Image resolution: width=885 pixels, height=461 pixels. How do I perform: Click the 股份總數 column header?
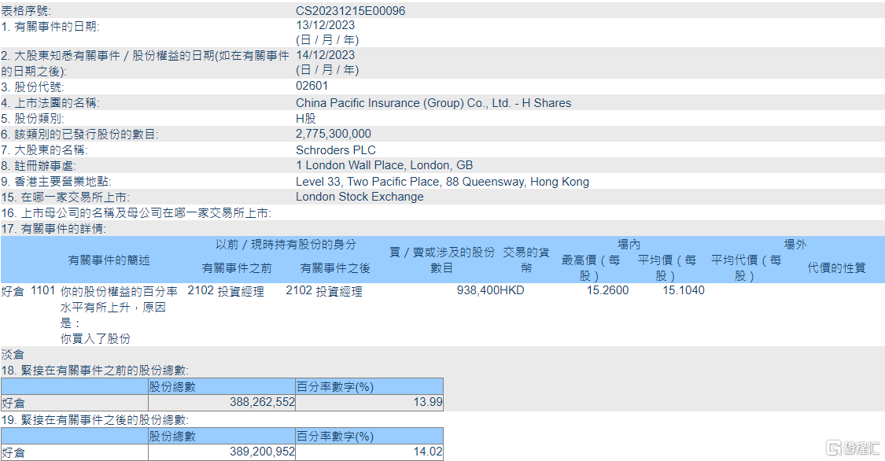pyautogui.click(x=172, y=386)
